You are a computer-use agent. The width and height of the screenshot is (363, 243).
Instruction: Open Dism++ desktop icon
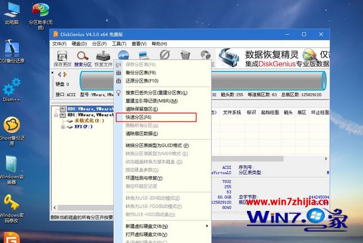click(11, 90)
